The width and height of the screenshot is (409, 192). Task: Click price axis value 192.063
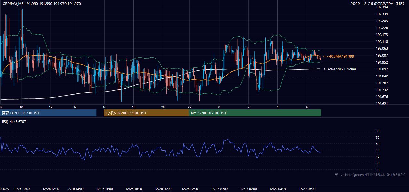click(x=382, y=49)
